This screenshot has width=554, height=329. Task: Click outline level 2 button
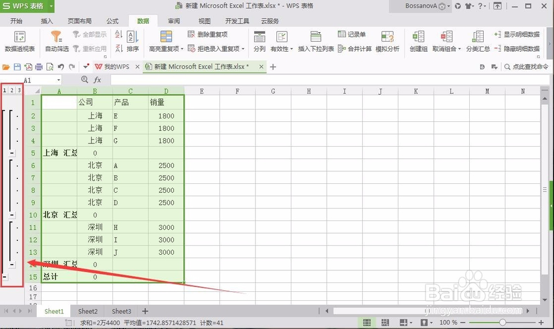pos(11,89)
